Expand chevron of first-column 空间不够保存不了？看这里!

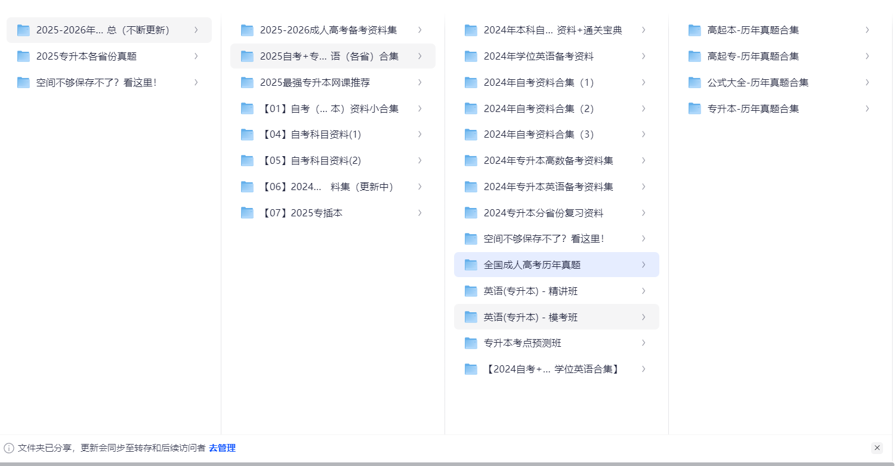tap(196, 82)
